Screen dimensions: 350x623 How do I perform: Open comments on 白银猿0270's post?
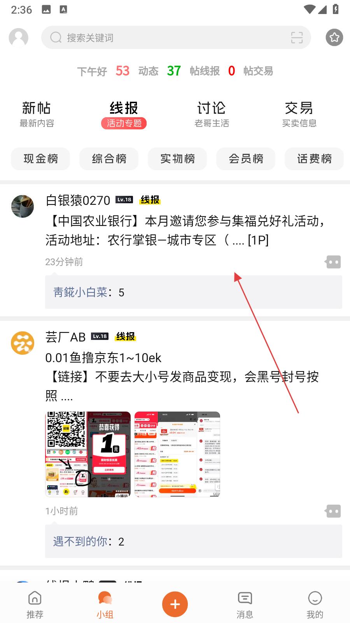click(333, 262)
